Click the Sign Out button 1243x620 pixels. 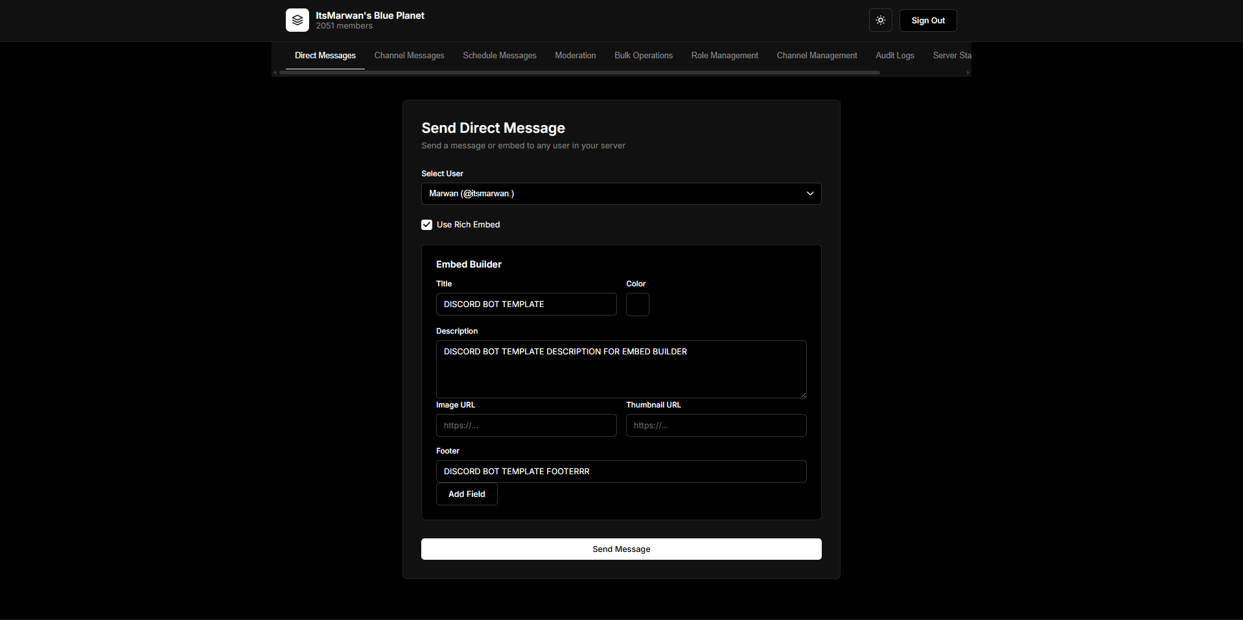coord(928,20)
